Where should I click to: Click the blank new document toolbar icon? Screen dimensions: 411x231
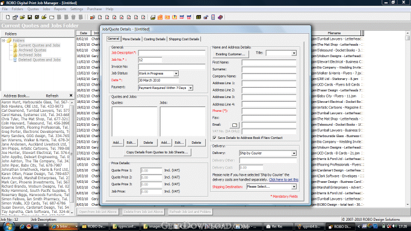[8, 17]
